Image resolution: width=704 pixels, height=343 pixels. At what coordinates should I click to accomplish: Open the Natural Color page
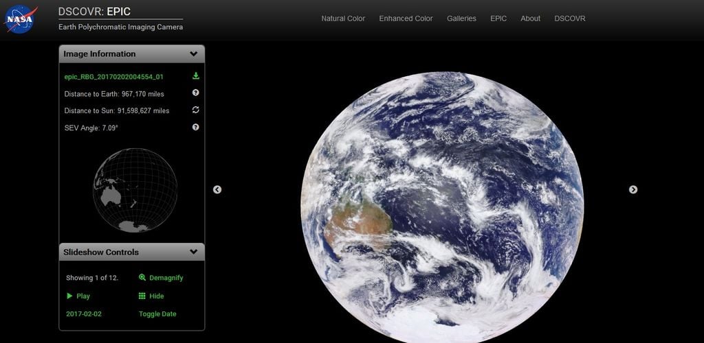(x=343, y=19)
